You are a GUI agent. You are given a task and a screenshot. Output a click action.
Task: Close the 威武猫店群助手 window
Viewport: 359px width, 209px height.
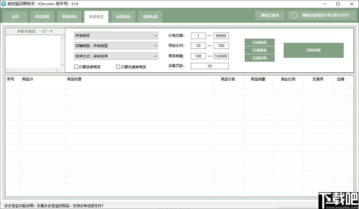pos(351,4)
